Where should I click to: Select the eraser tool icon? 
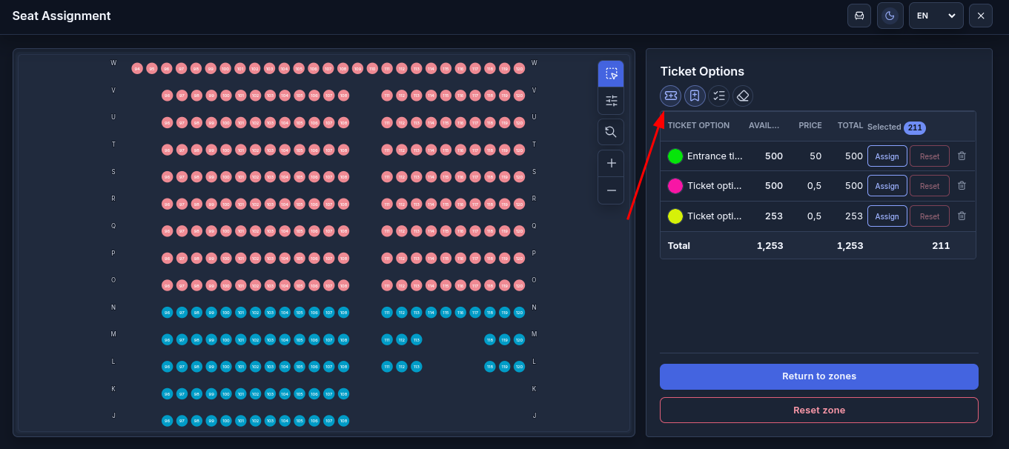click(x=743, y=96)
